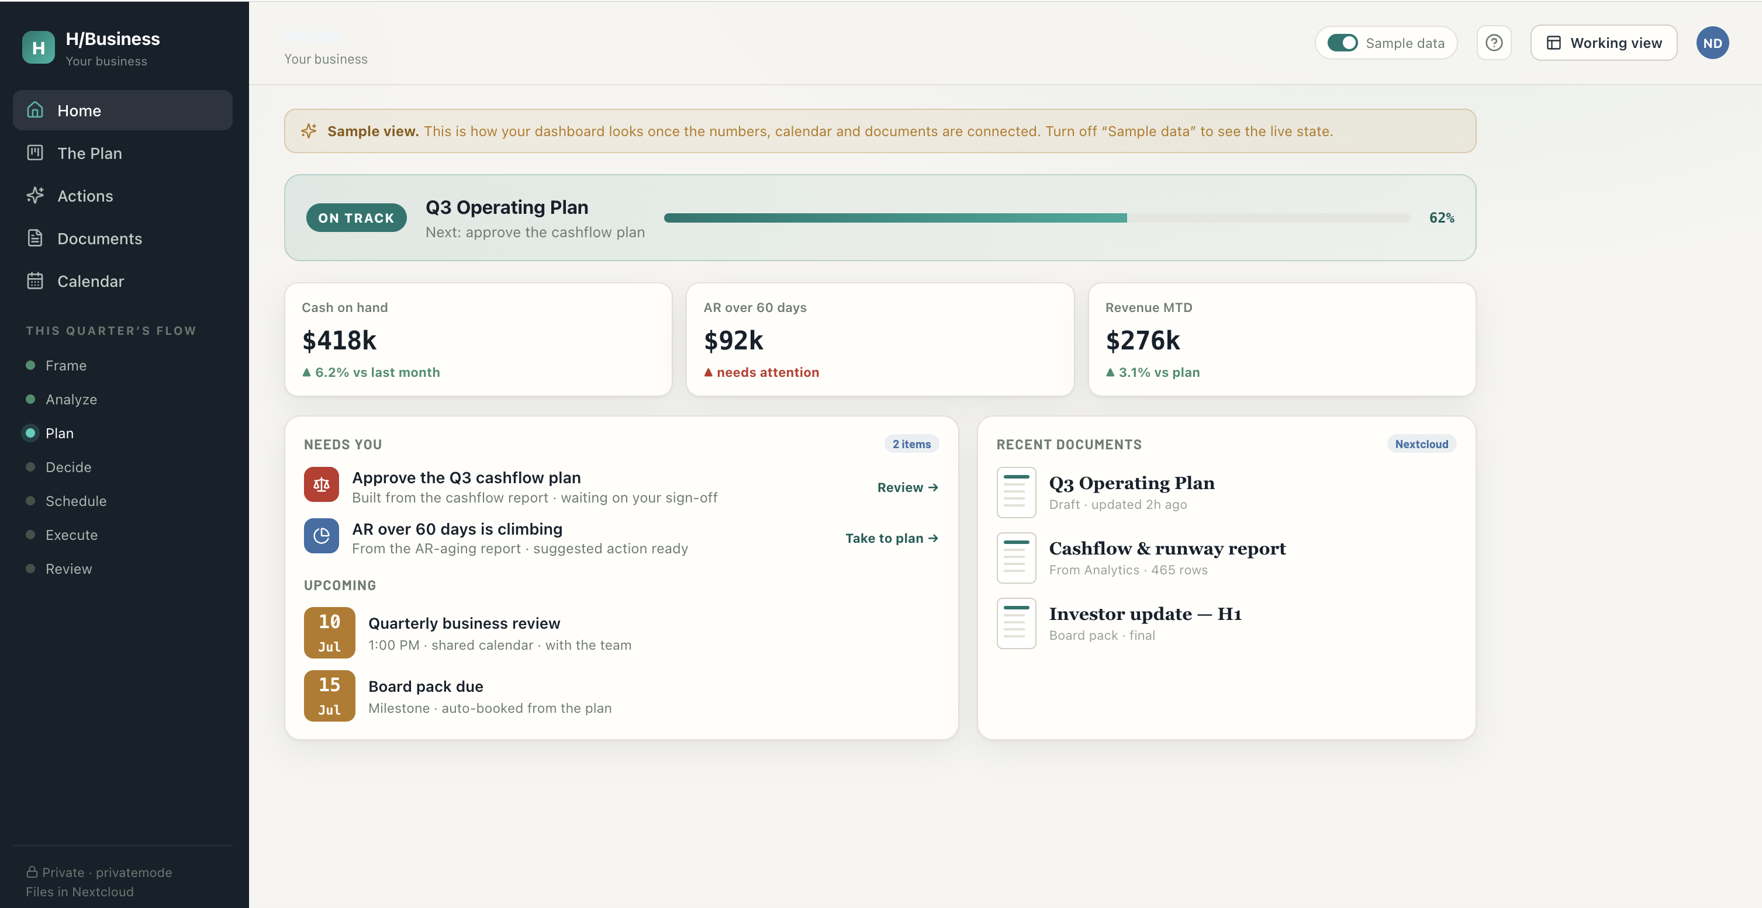This screenshot has height=908, width=1762.
Task: Click Quarterly business review event title
Action: [464, 623]
